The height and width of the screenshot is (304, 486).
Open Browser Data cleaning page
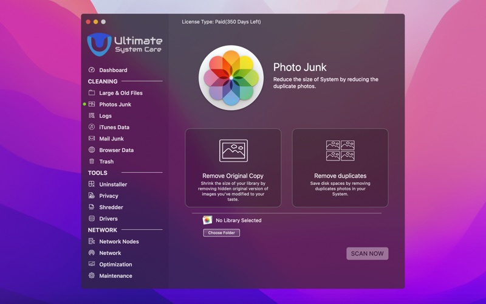click(116, 150)
